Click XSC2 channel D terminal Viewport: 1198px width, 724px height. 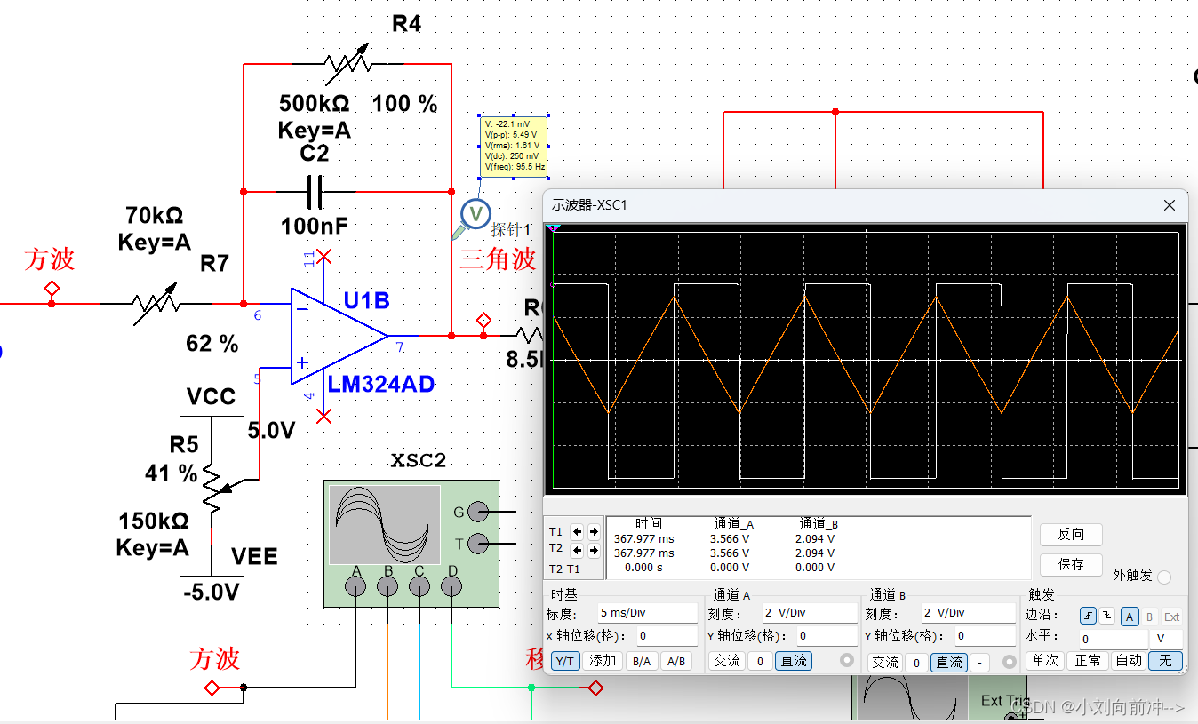coord(451,585)
